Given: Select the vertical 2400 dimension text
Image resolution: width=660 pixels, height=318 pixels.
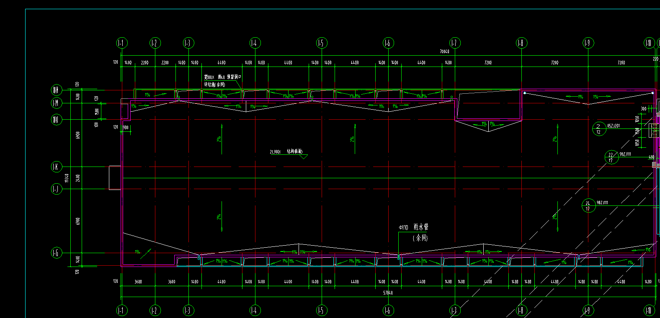Looking at the screenshot, I should pos(78,178).
